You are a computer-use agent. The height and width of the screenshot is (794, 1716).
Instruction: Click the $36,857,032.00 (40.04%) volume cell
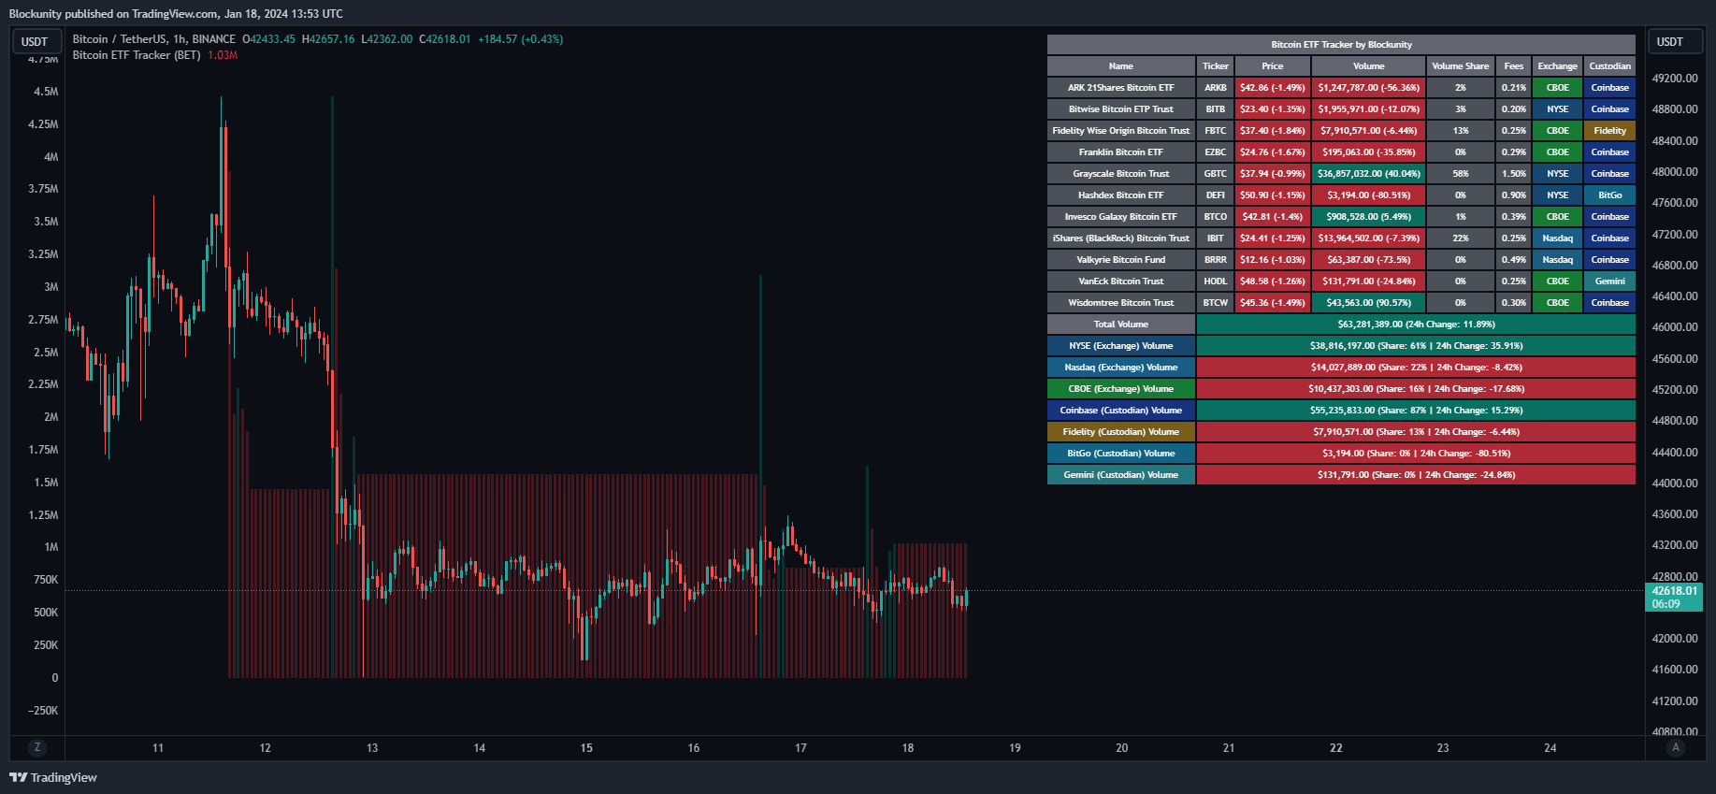coord(1369,174)
